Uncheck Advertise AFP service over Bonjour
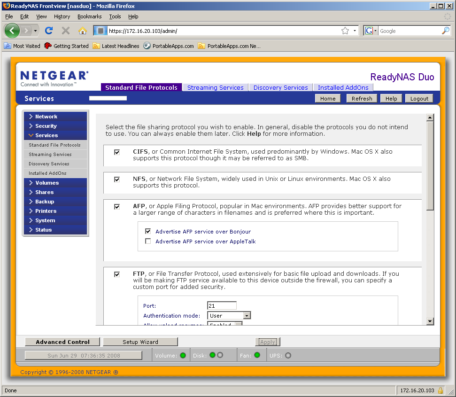The width and height of the screenshot is (456, 397). [x=148, y=231]
